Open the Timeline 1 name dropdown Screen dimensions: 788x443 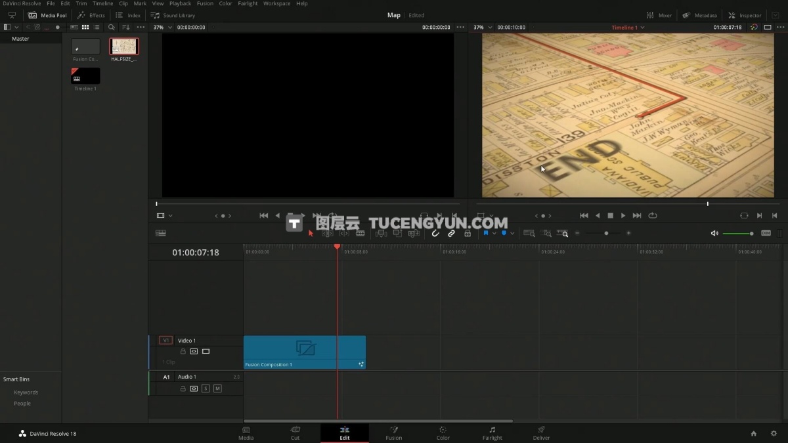(628, 28)
